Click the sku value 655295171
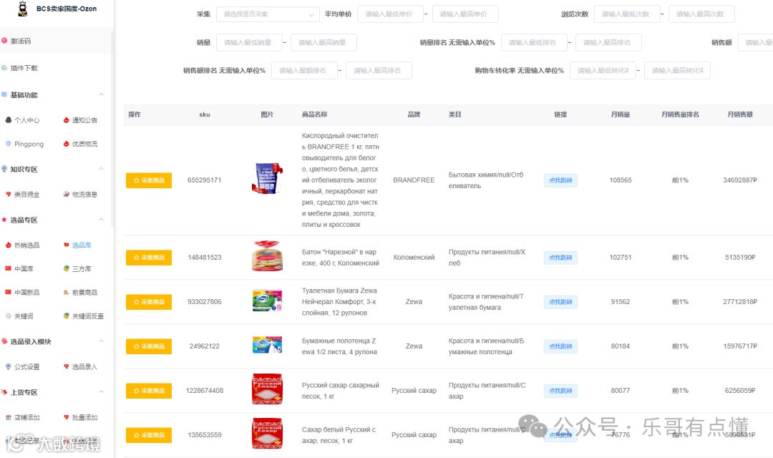Screen dimensions: 773x458 pyautogui.click(x=205, y=180)
